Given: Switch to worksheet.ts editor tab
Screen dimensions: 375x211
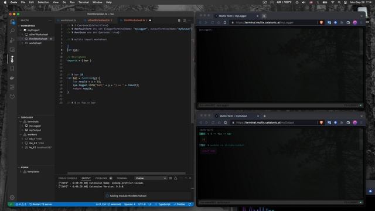Looking at the screenshot, I should (68, 21).
